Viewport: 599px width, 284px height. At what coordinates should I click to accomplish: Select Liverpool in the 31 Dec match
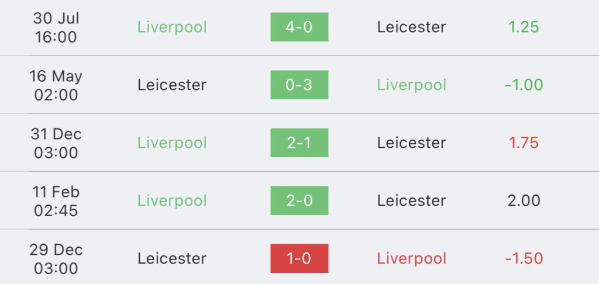[x=172, y=143]
